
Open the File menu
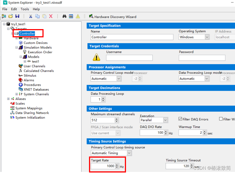coord(5,9)
